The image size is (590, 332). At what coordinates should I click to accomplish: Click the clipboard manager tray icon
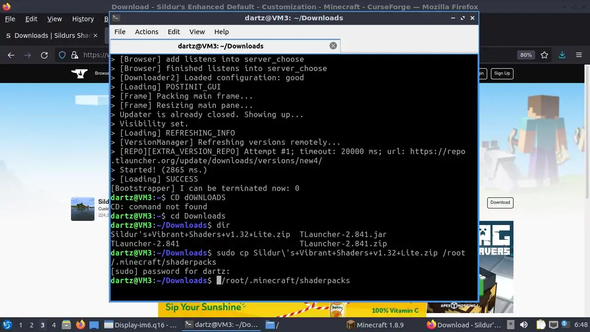point(541,325)
